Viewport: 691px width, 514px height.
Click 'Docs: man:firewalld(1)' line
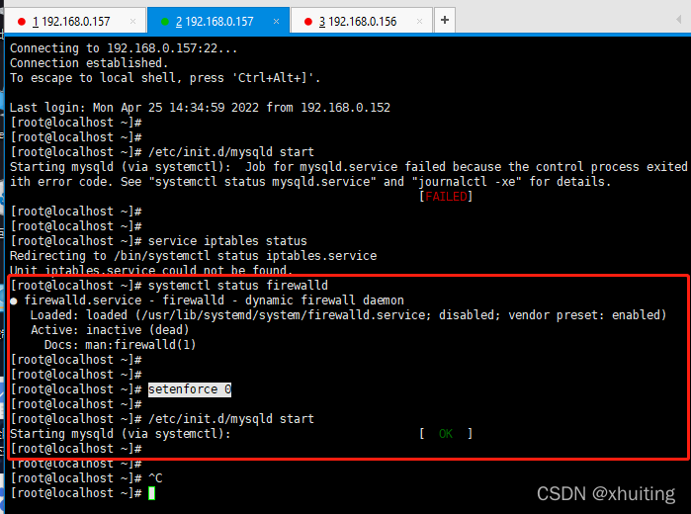(x=120, y=345)
